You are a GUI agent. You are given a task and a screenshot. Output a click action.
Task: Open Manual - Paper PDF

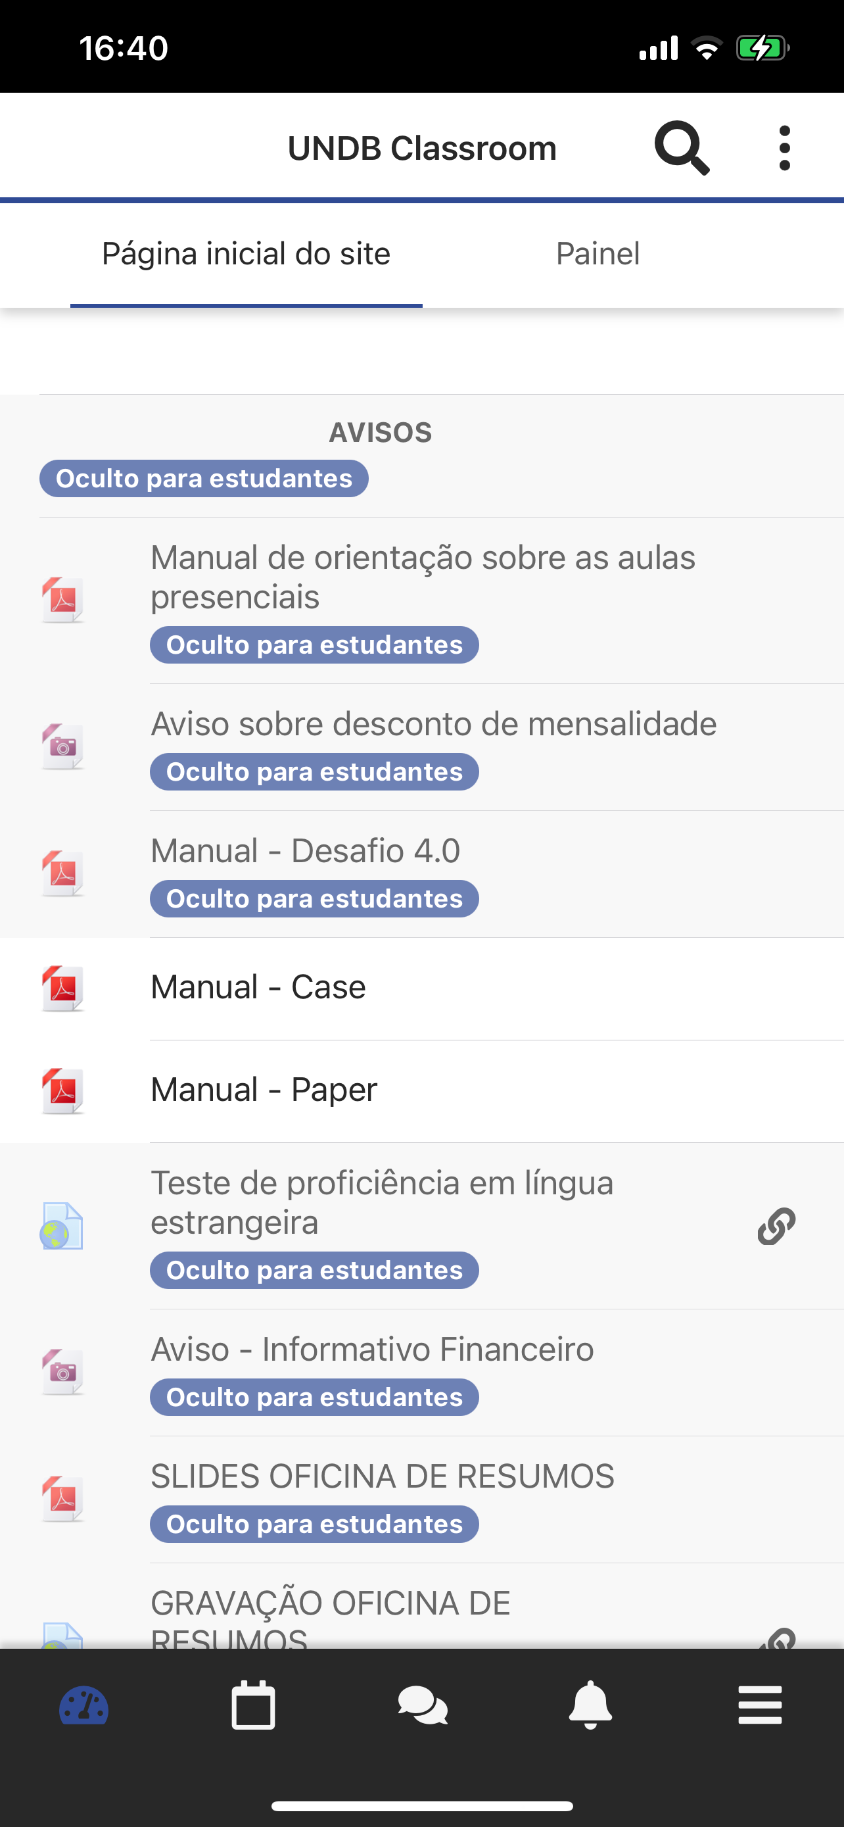pyautogui.click(x=421, y=1091)
